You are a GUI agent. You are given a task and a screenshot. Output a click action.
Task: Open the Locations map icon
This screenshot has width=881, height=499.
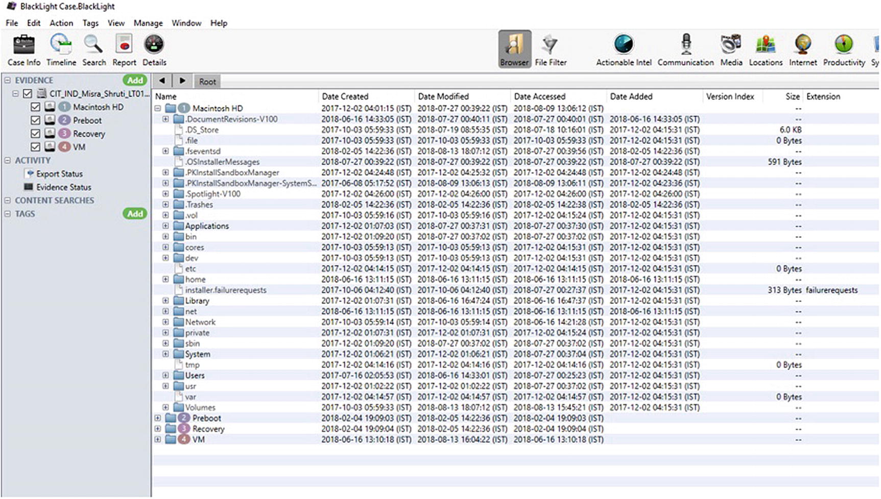[x=766, y=44]
